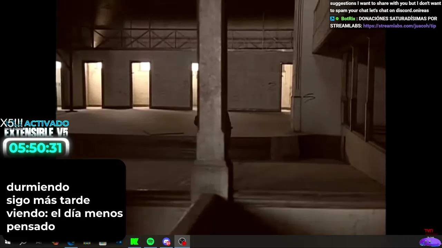
Task: Click the BotRix username in chat
Action: (x=348, y=19)
